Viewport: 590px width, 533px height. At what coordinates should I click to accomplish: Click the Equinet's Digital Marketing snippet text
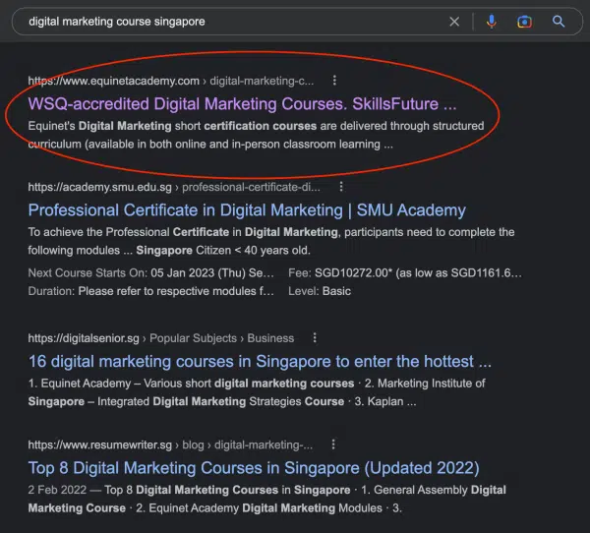click(x=256, y=135)
